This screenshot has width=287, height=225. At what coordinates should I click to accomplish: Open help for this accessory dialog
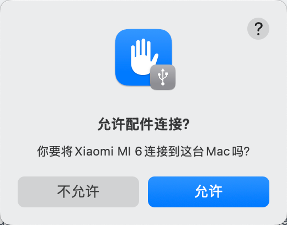pos(258,29)
